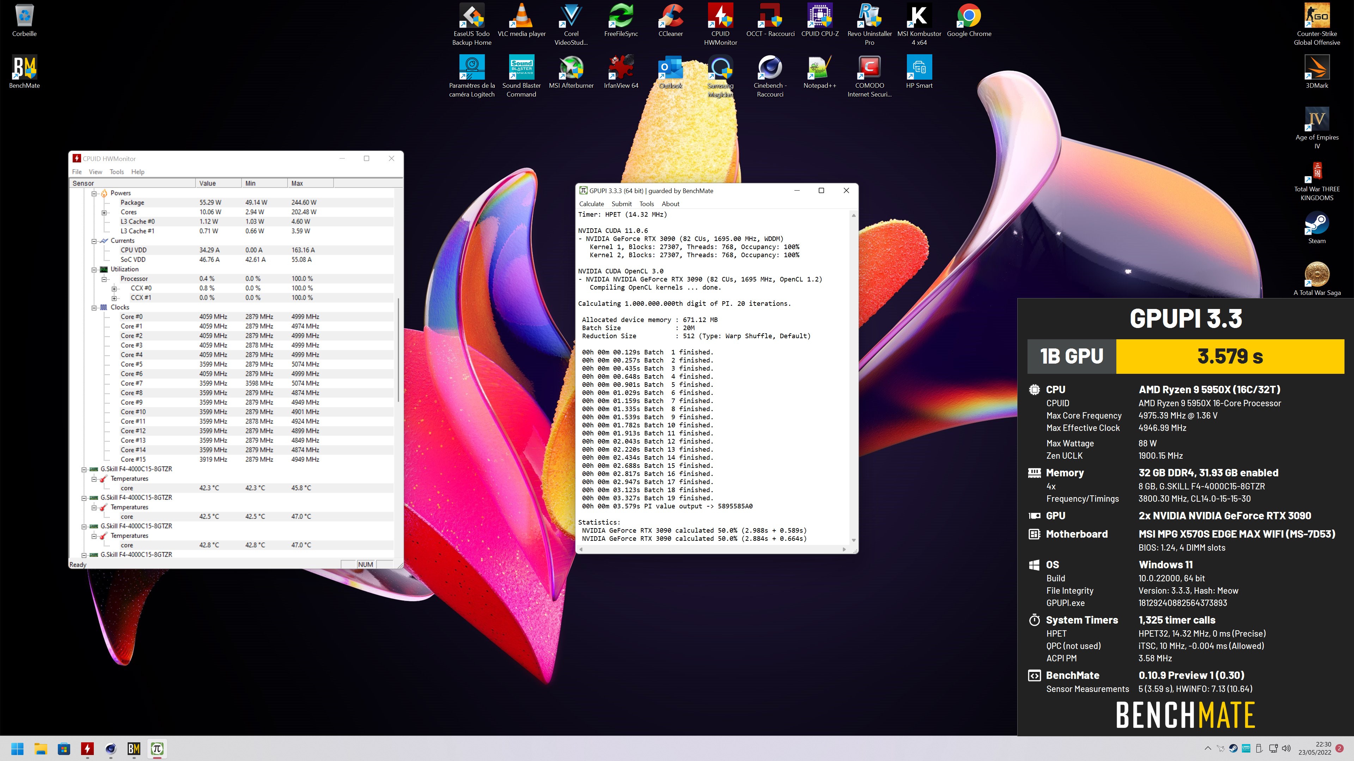Open the Calculate menu in GPUPI
Screen dimensions: 1354x761
pos(591,204)
